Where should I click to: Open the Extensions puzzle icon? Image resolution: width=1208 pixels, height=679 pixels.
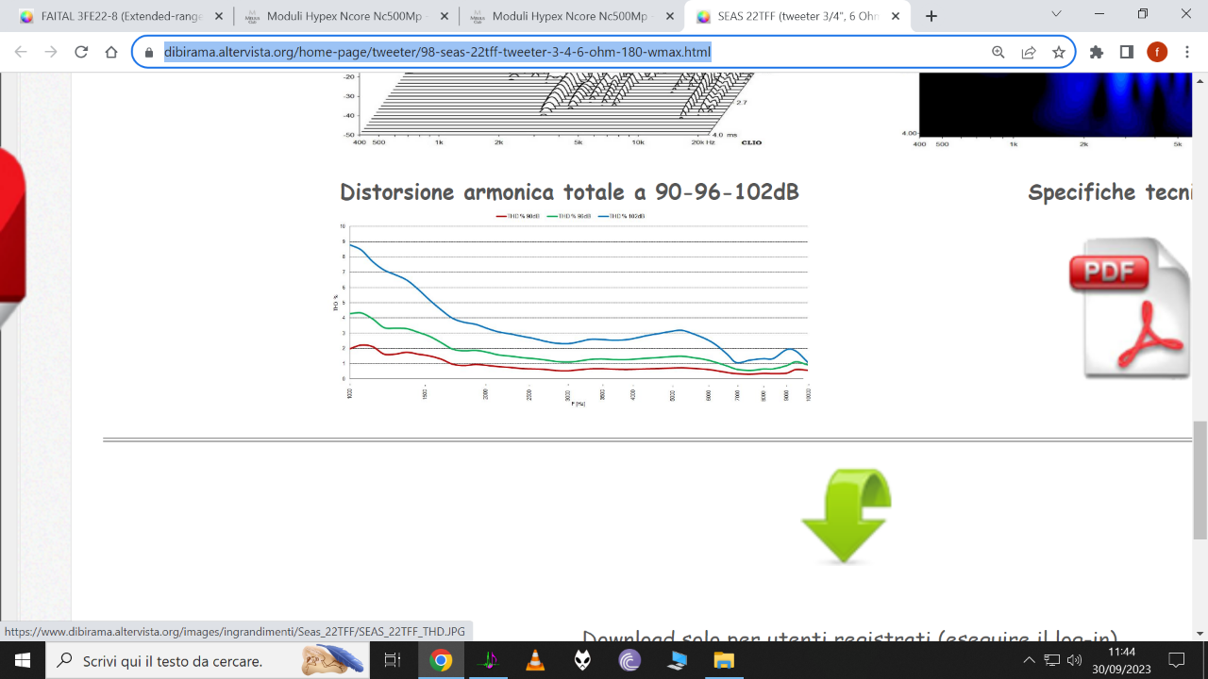coord(1096,53)
